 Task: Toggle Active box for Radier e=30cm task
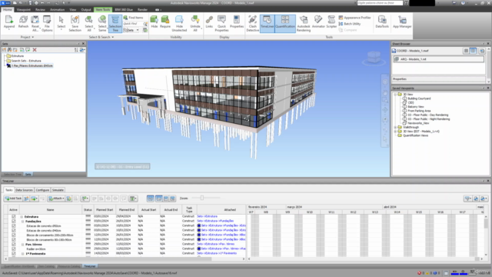click(14, 249)
